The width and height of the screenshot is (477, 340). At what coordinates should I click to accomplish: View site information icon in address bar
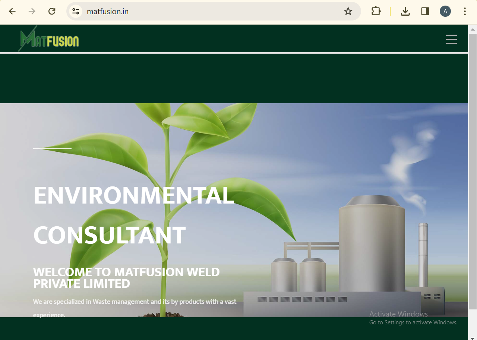[76, 11]
